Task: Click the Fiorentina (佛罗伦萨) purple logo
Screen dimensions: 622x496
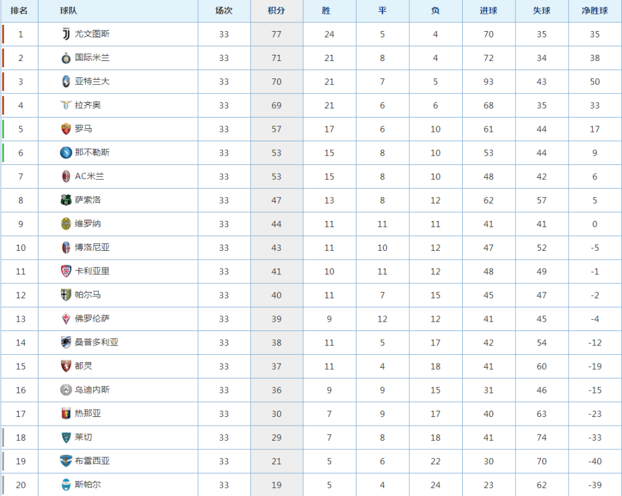Action: click(x=66, y=319)
